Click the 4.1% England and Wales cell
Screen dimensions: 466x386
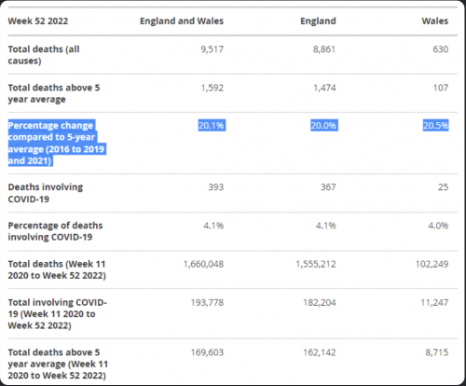213,226
